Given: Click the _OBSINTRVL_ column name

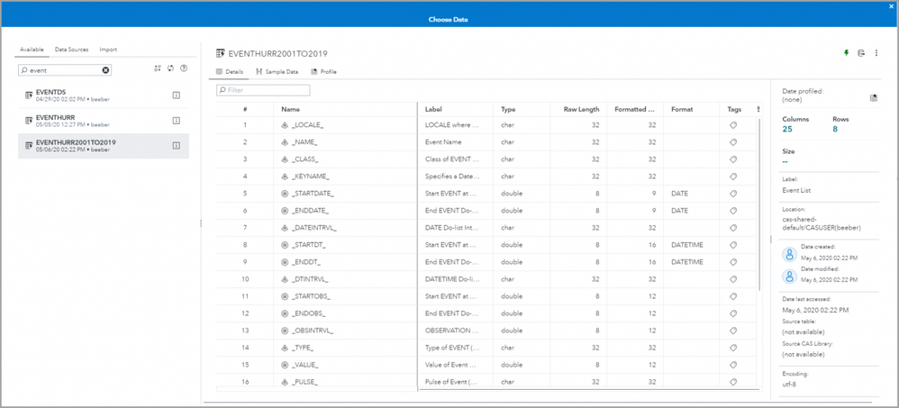Looking at the screenshot, I should point(313,331).
